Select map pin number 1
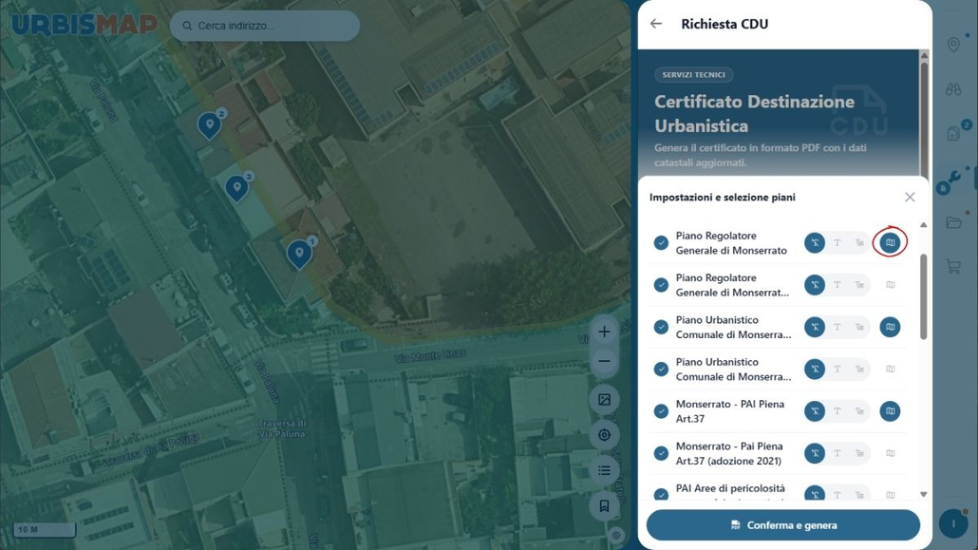This screenshot has width=978, height=550. [x=300, y=254]
